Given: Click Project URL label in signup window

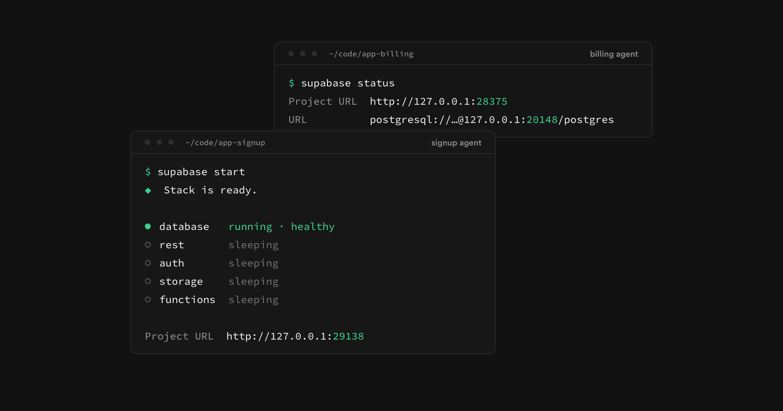Looking at the screenshot, I should [x=179, y=336].
